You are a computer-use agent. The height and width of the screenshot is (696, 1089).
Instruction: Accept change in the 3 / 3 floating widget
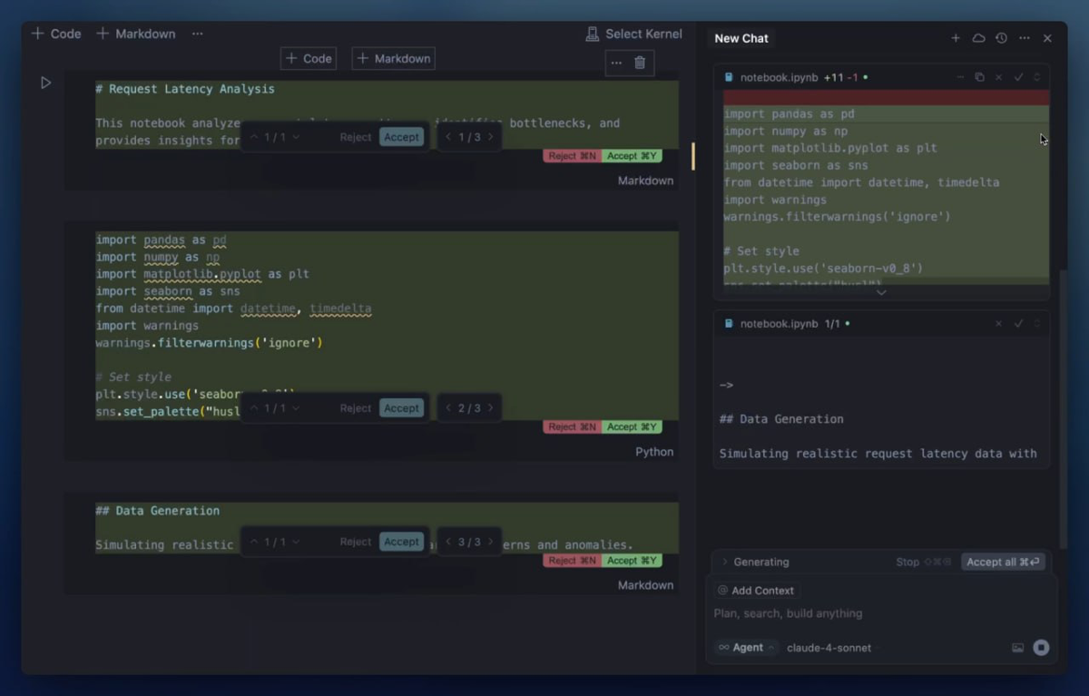click(x=401, y=542)
